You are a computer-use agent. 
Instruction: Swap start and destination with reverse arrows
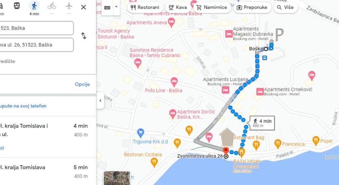84,36
